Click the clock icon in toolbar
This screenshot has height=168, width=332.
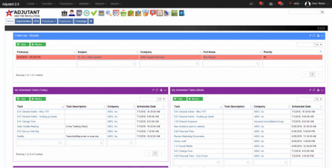pyautogui.click(x=86, y=13)
